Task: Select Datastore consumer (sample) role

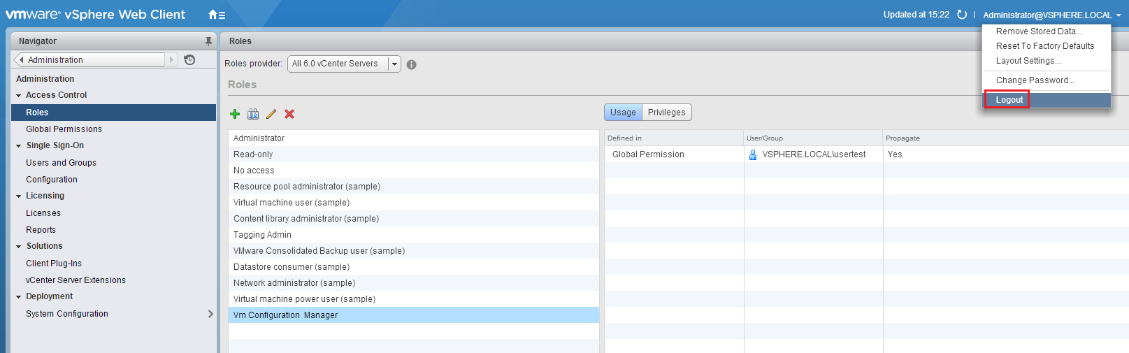Action: [414, 267]
